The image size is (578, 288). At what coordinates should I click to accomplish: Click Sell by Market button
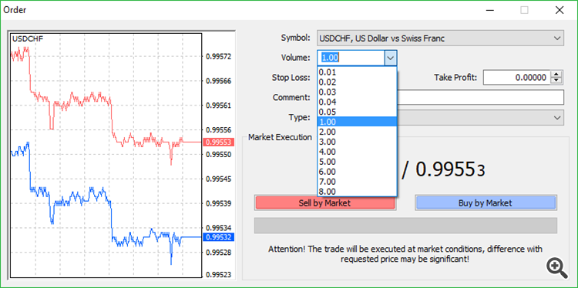[324, 203]
